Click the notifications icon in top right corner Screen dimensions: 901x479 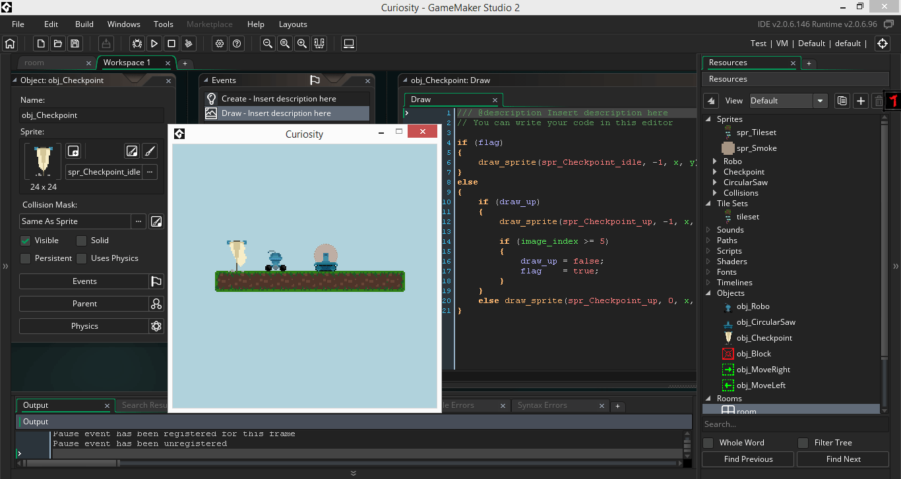tap(888, 24)
